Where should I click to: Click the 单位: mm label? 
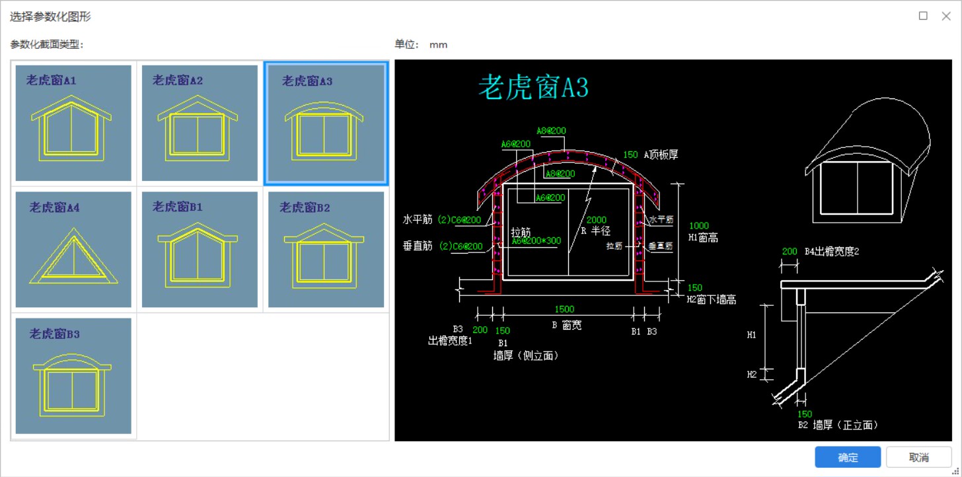(x=422, y=45)
